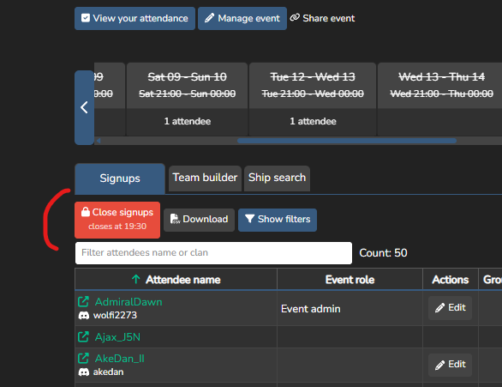Open Manage event
The width and height of the screenshot is (502, 387).
[242, 18]
